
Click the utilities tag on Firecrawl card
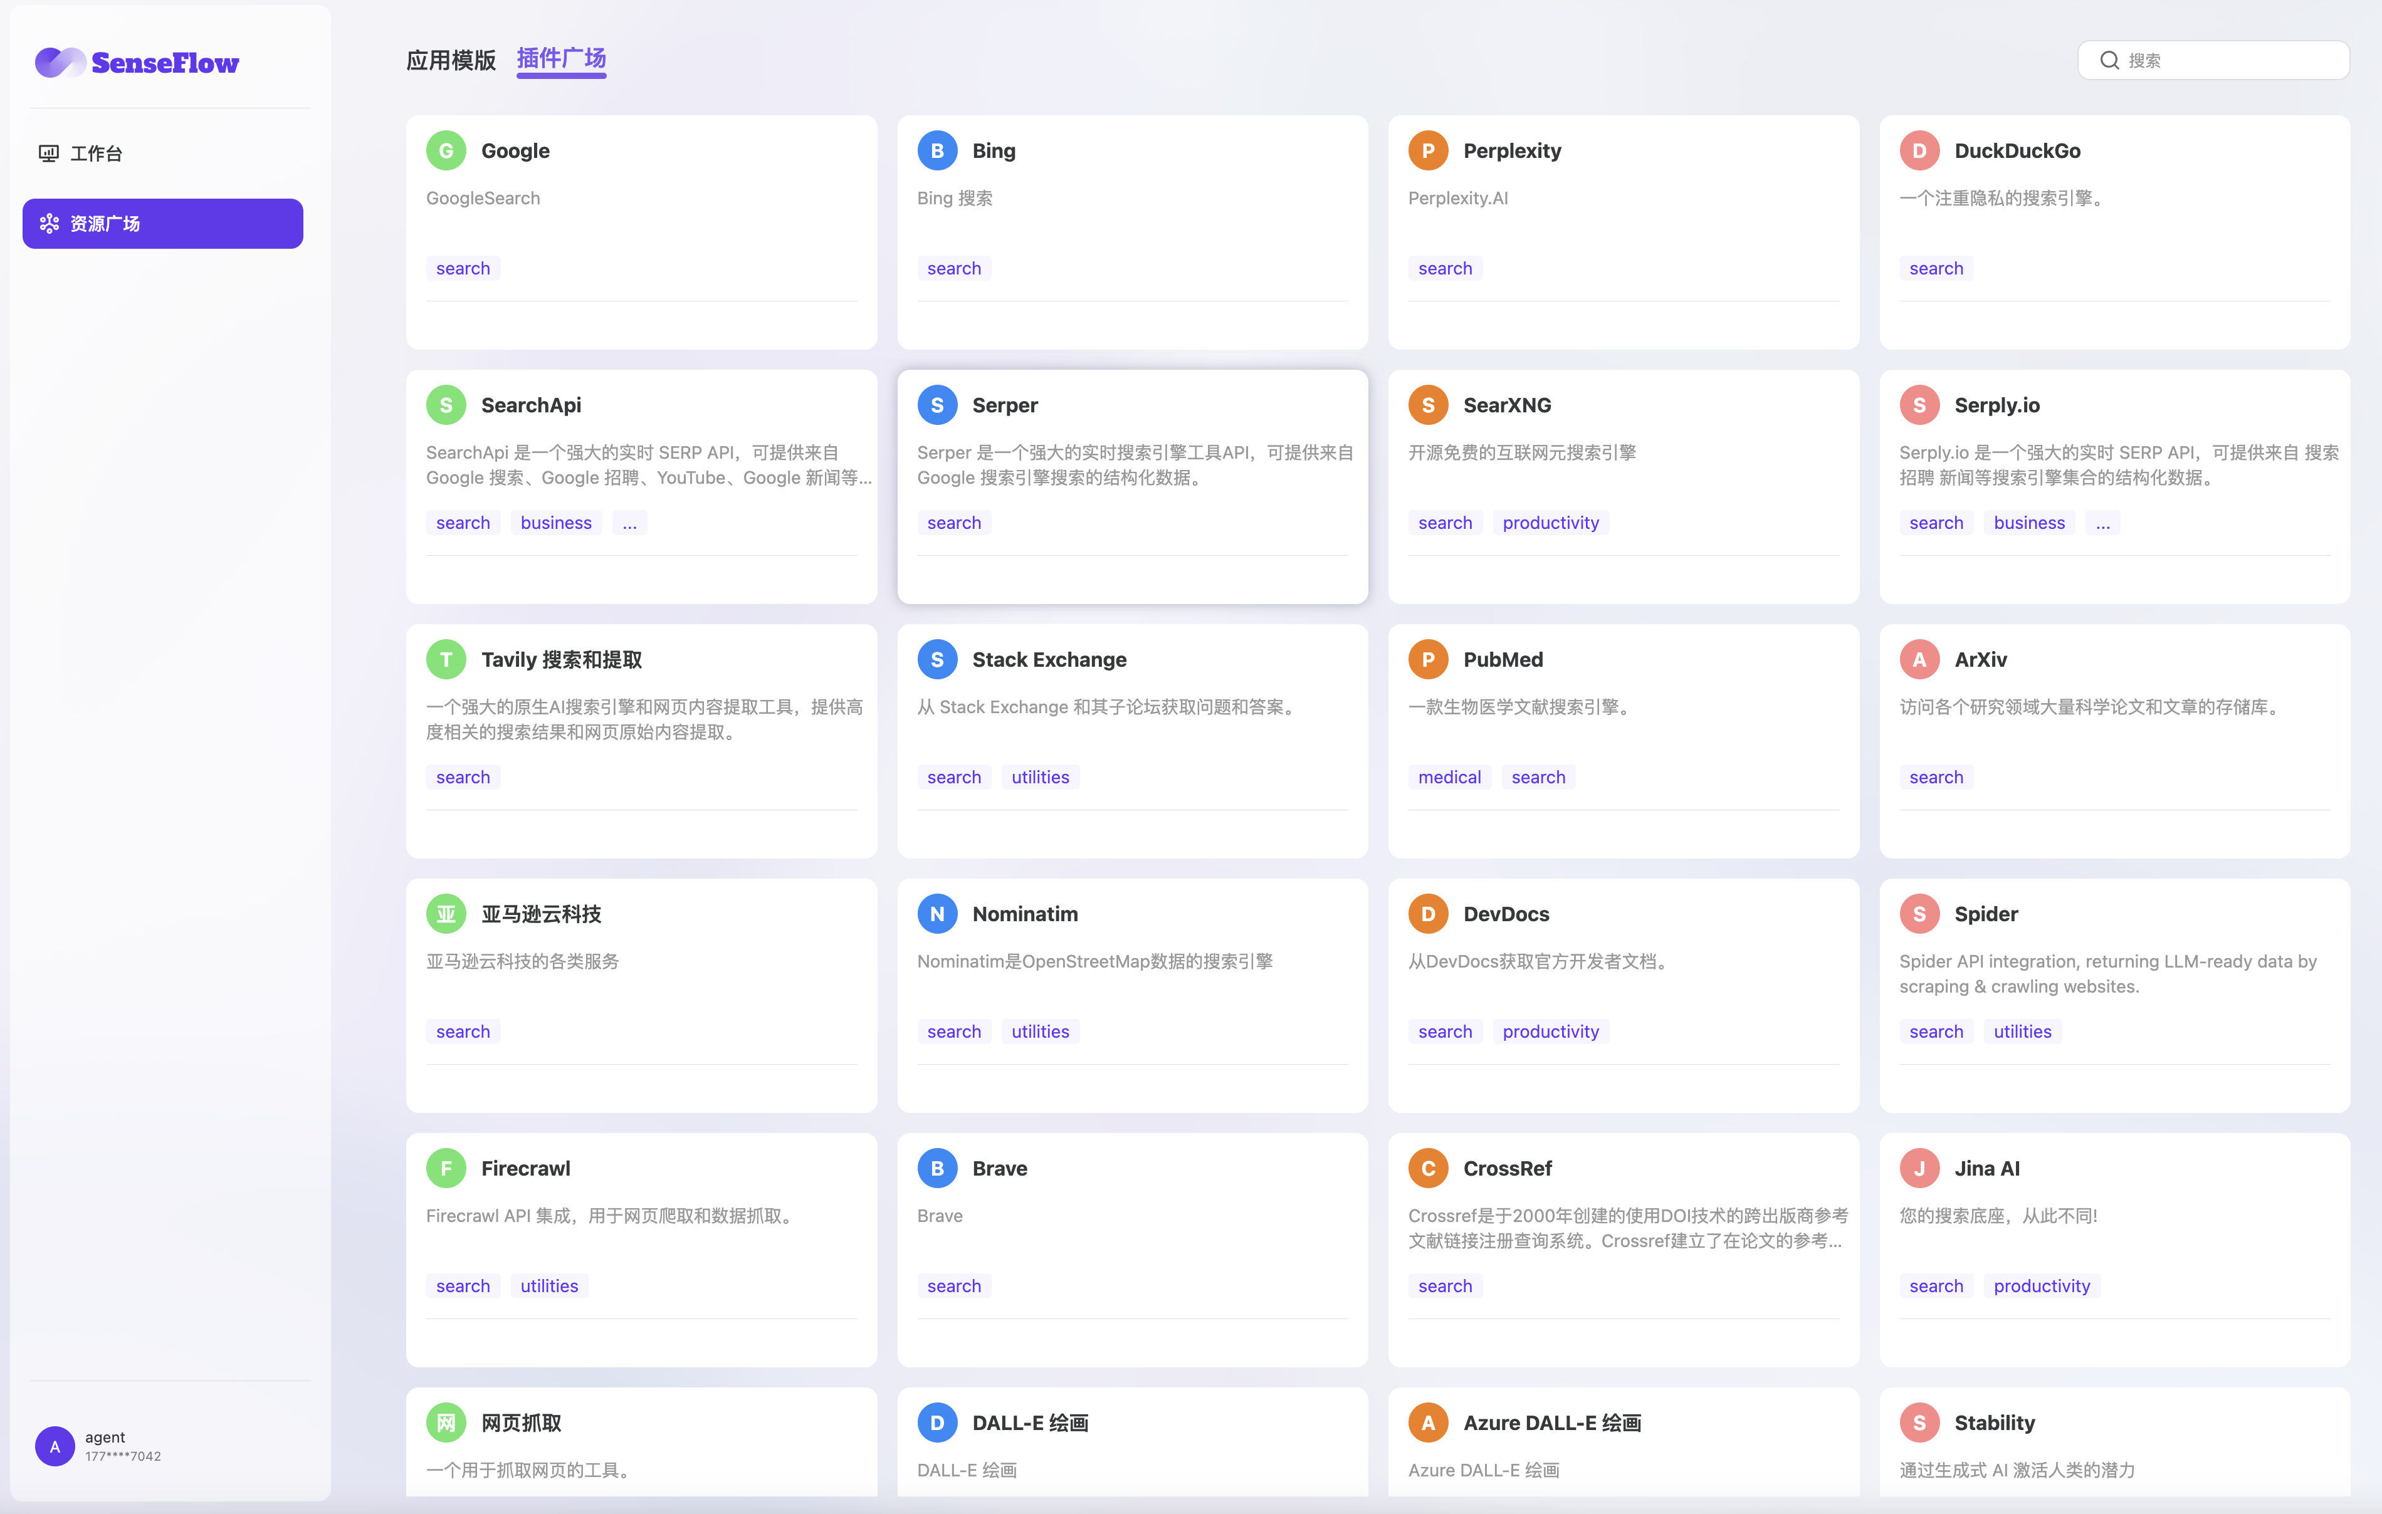(549, 1285)
